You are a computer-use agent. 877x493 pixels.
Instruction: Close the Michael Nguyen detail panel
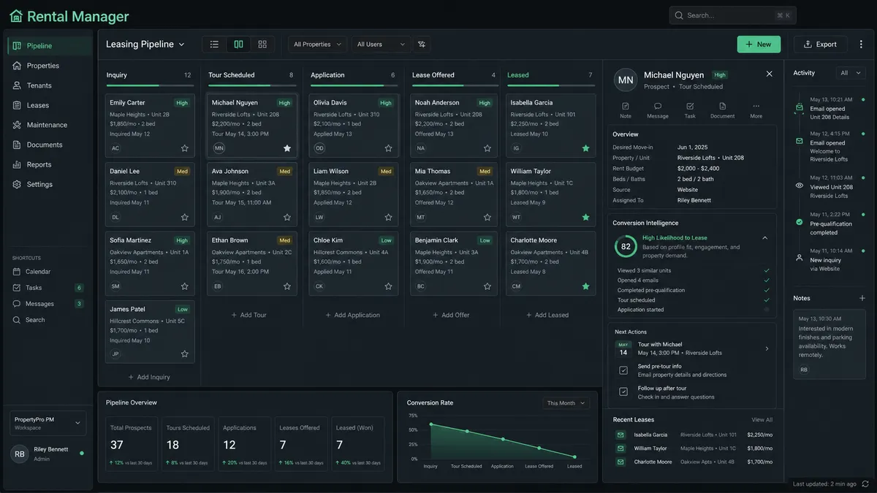(769, 74)
